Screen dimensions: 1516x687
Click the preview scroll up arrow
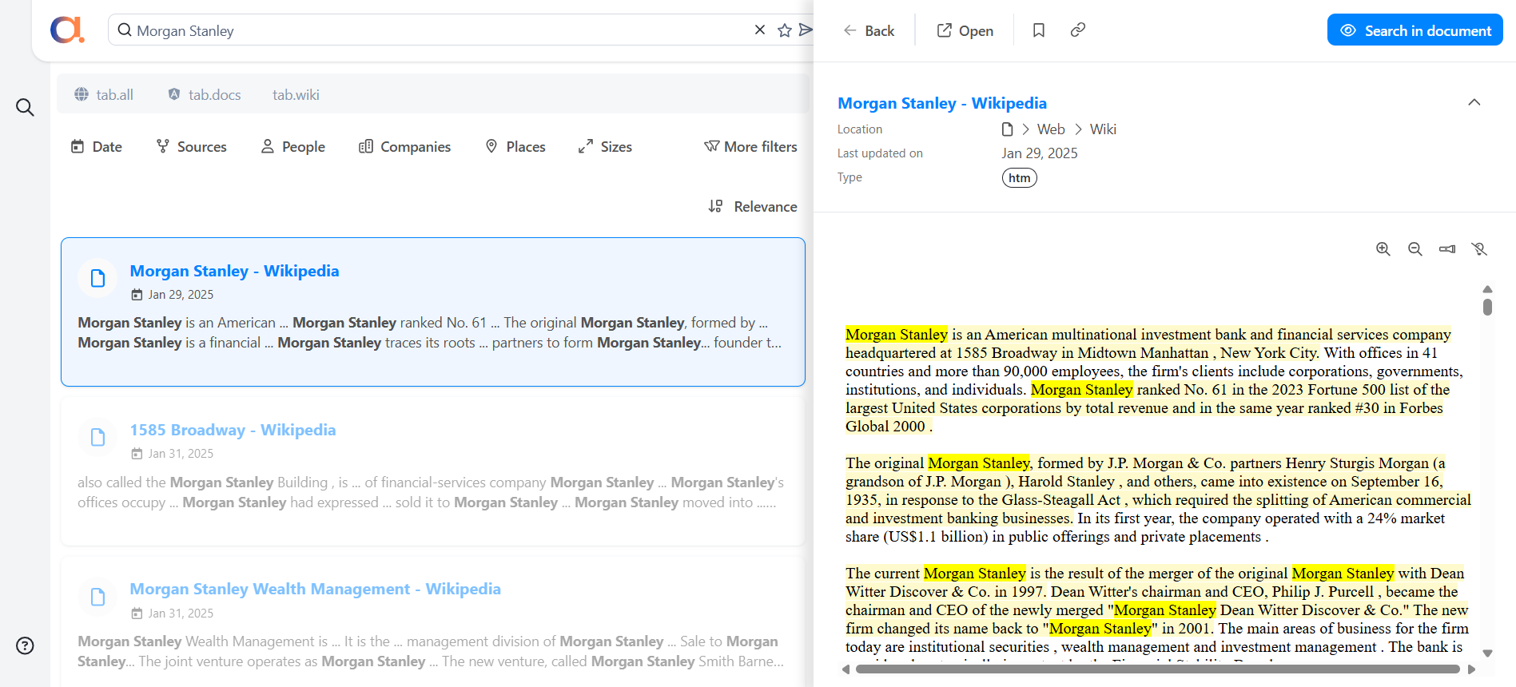[1487, 289]
